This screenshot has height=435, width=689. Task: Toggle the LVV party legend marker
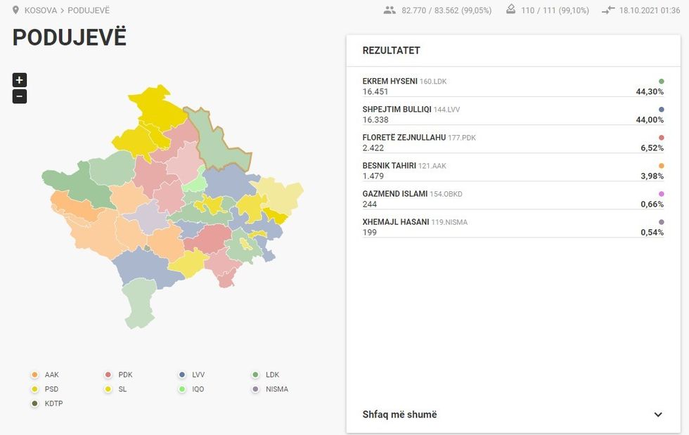point(182,375)
